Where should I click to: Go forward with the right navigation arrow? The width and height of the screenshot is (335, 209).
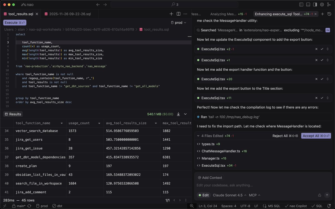click(105, 4)
